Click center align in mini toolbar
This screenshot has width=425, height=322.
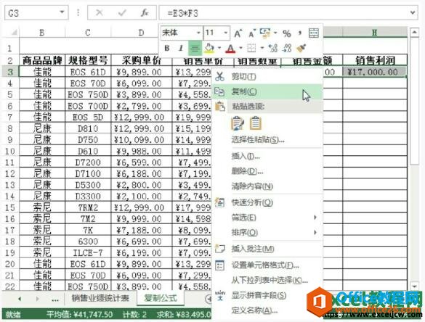pos(195,48)
